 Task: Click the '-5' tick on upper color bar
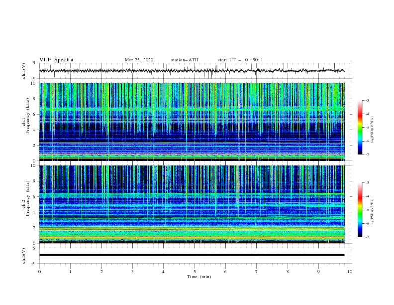coord(367,128)
